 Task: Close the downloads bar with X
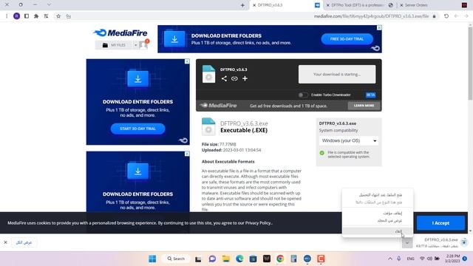(5, 242)
